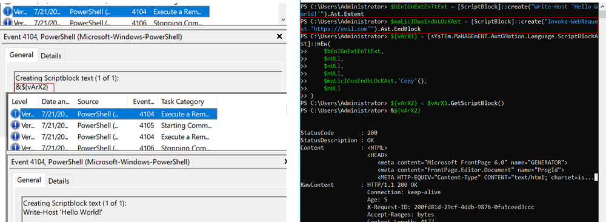606x222 pixels.
Task: Select the 'Starting Comm...' task category cell
Action: click(x=186, y=126)
